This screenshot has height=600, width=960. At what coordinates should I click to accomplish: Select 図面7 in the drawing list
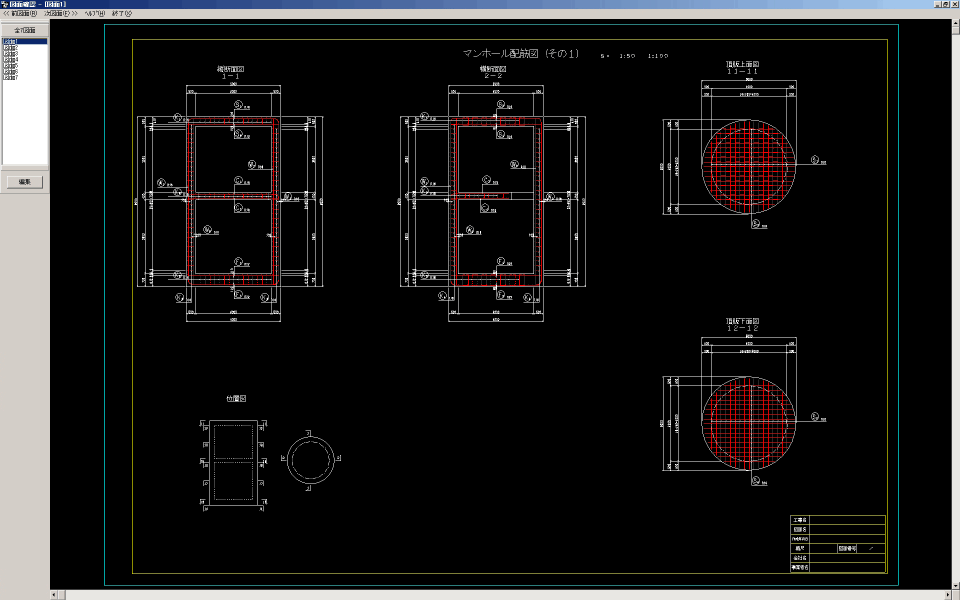10,77
